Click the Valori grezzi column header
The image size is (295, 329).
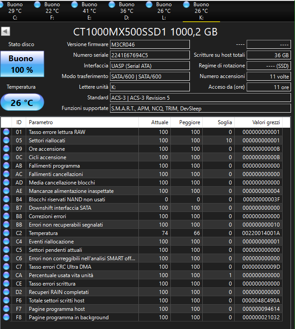click(x=259, y=122)
